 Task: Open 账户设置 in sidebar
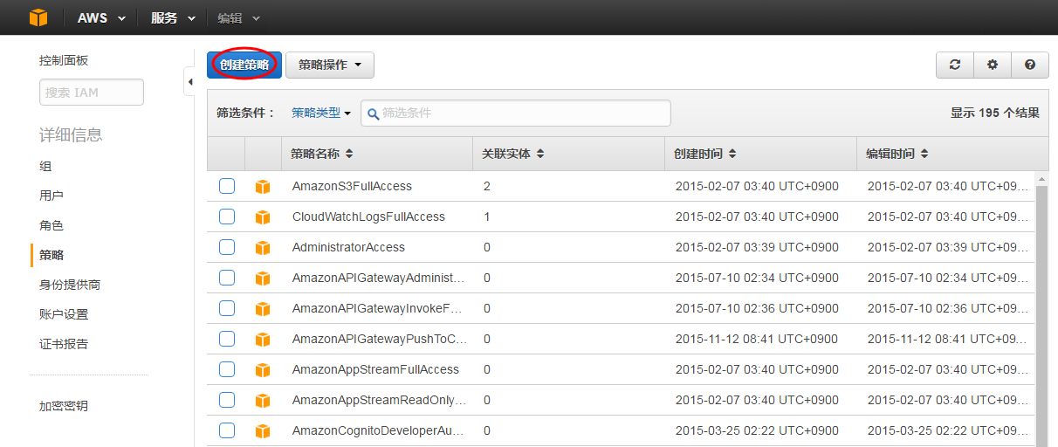pyautogui.click(x=64, y=314)
